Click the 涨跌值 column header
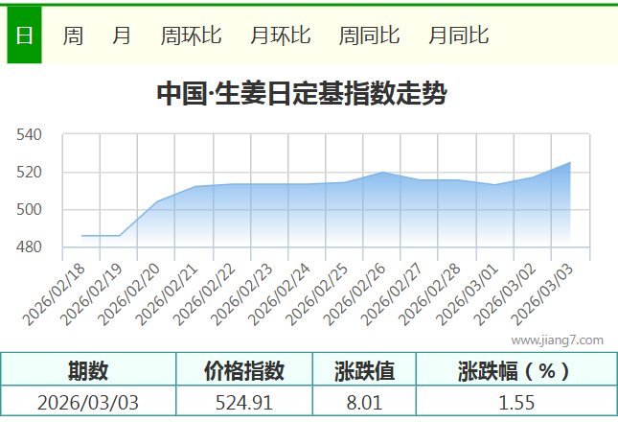The image size is (618, 422). [364, 370]
